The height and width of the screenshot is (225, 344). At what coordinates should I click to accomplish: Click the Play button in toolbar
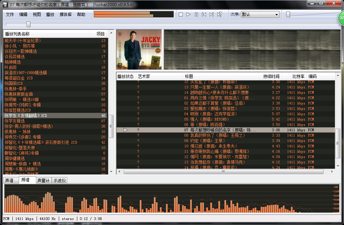tap(188, 14)
